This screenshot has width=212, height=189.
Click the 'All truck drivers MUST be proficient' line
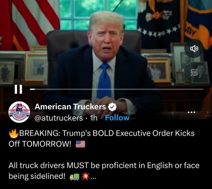[104, 166]
